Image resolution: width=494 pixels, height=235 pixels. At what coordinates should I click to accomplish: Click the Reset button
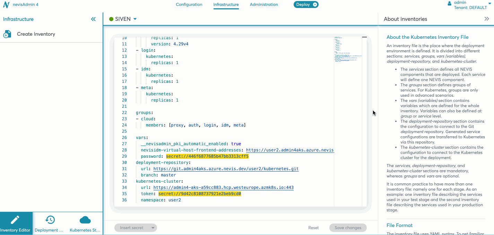point(313,228)
